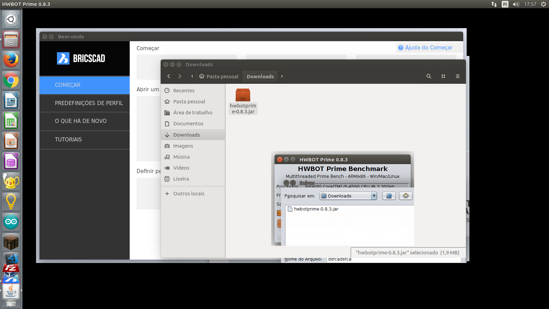
Task: Launch Firefox from the dock
Action: click(x=11, y=60)
